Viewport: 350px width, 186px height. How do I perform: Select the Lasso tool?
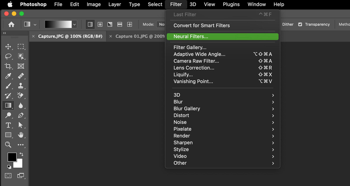click(x=8, y=56)
